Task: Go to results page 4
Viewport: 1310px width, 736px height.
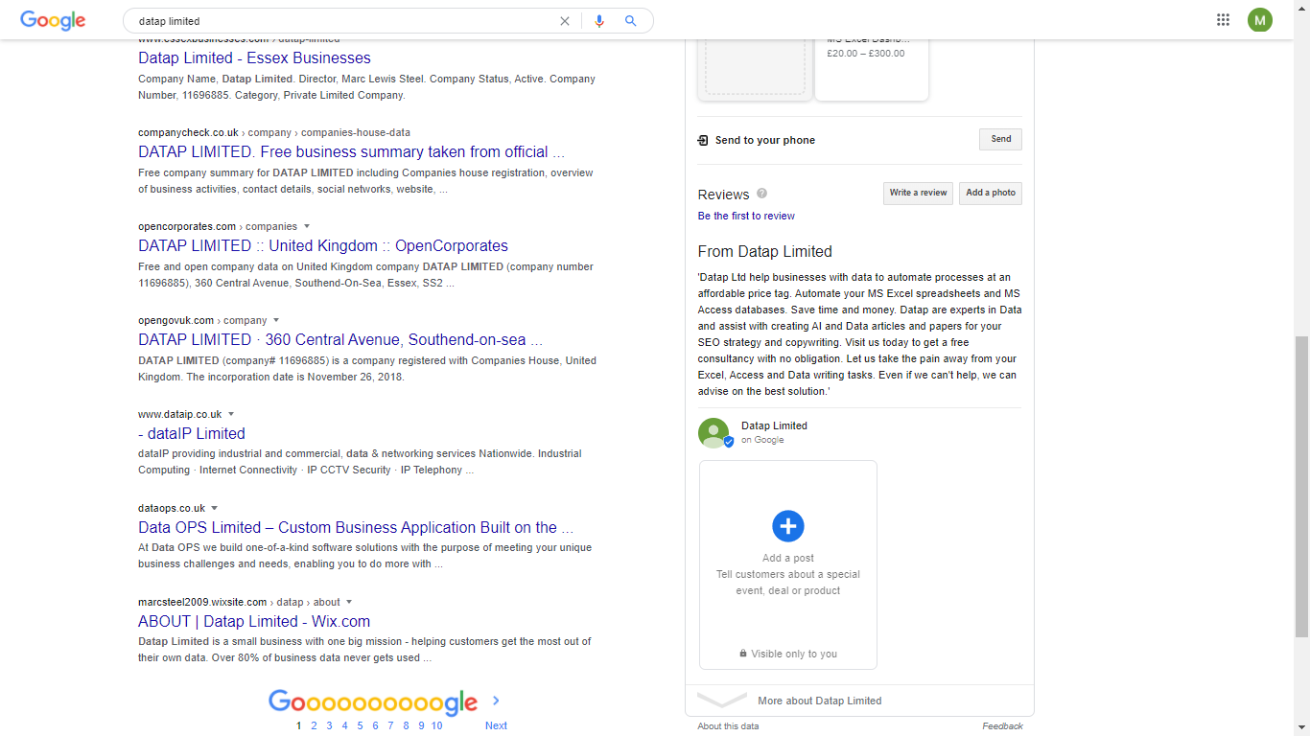Action: pos(344,725)
